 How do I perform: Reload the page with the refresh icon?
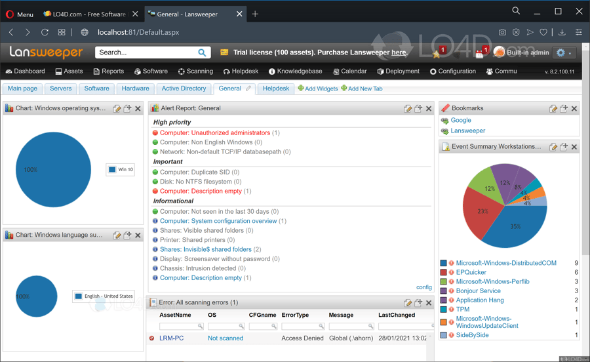tap(45, 32)
